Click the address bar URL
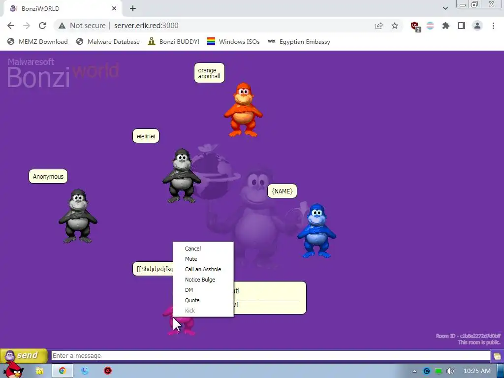The height and width of the screenshot is (378, 504). point(146,26)
